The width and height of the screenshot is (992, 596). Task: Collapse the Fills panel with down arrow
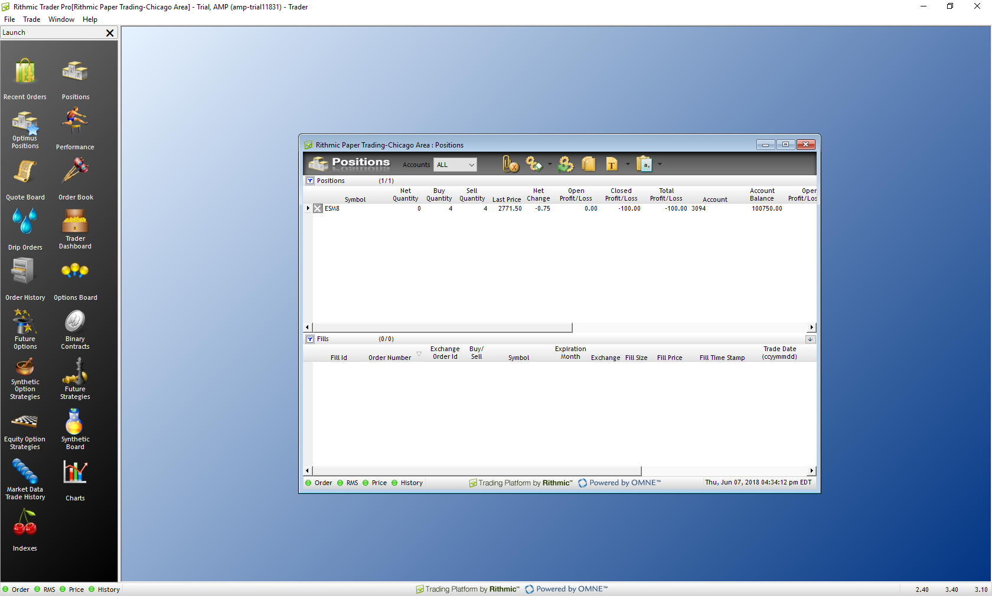click(x=810, y=339)
